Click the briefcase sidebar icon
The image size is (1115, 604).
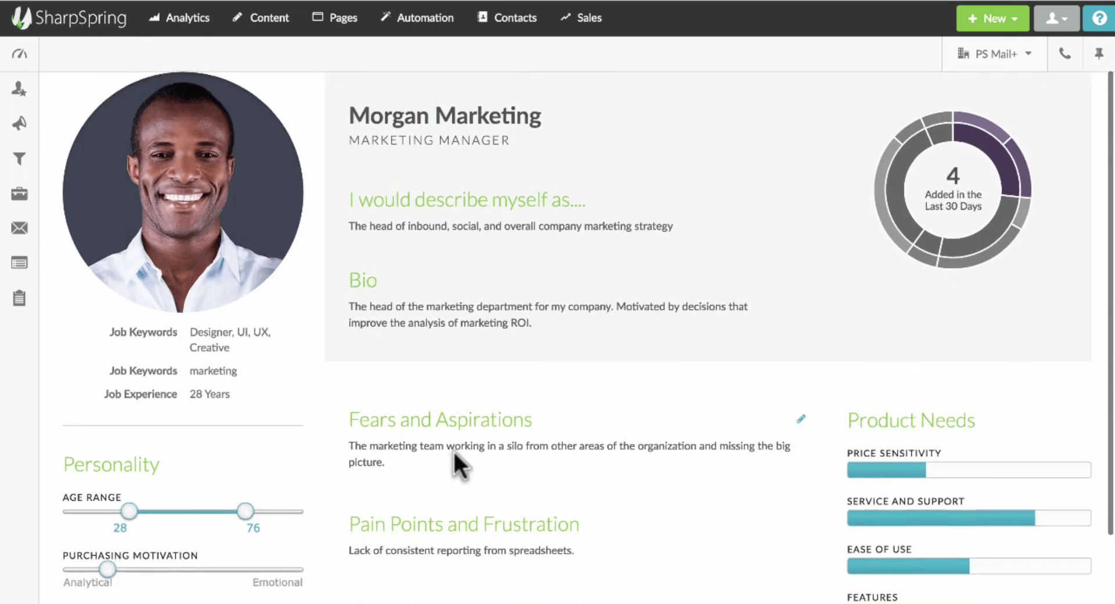point(19,193)
